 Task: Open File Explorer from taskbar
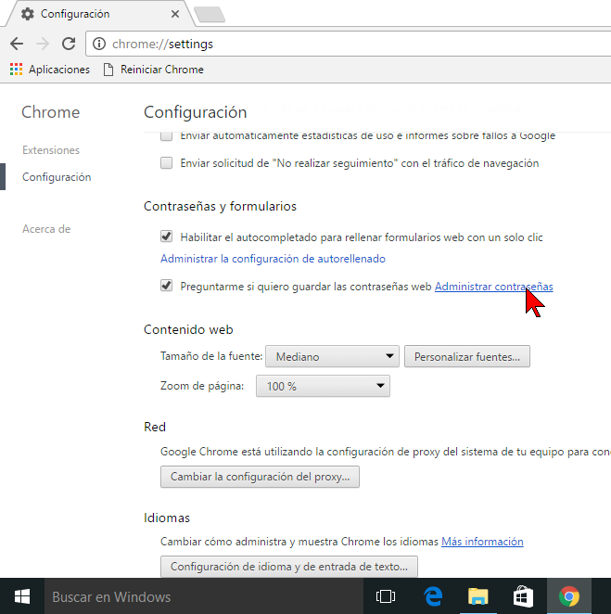[478, 596]
